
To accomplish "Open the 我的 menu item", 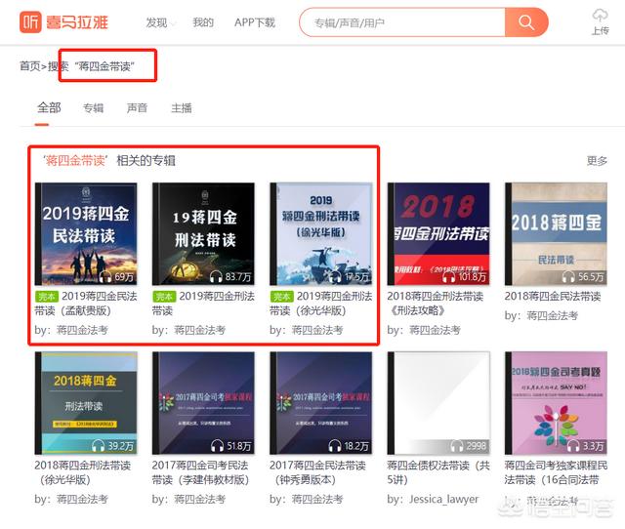I will click(203, 22).
